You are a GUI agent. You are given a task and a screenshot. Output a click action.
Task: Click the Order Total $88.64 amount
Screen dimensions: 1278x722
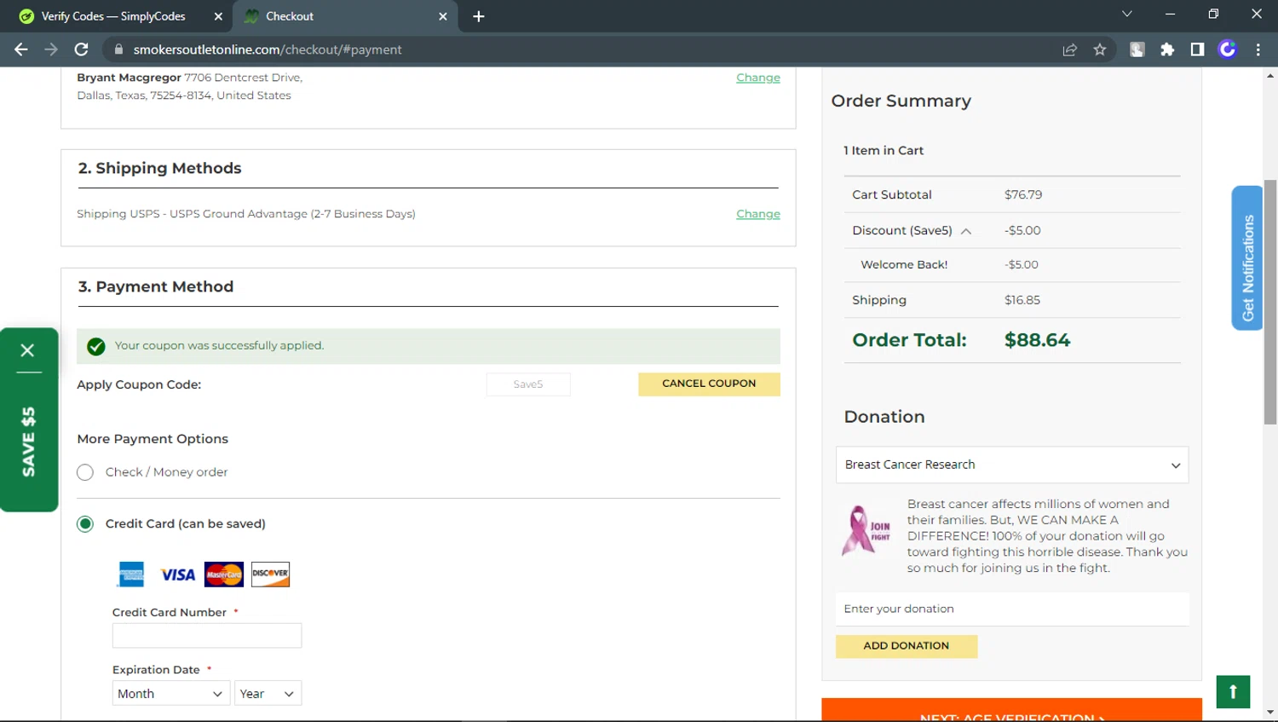(1037, 340)
